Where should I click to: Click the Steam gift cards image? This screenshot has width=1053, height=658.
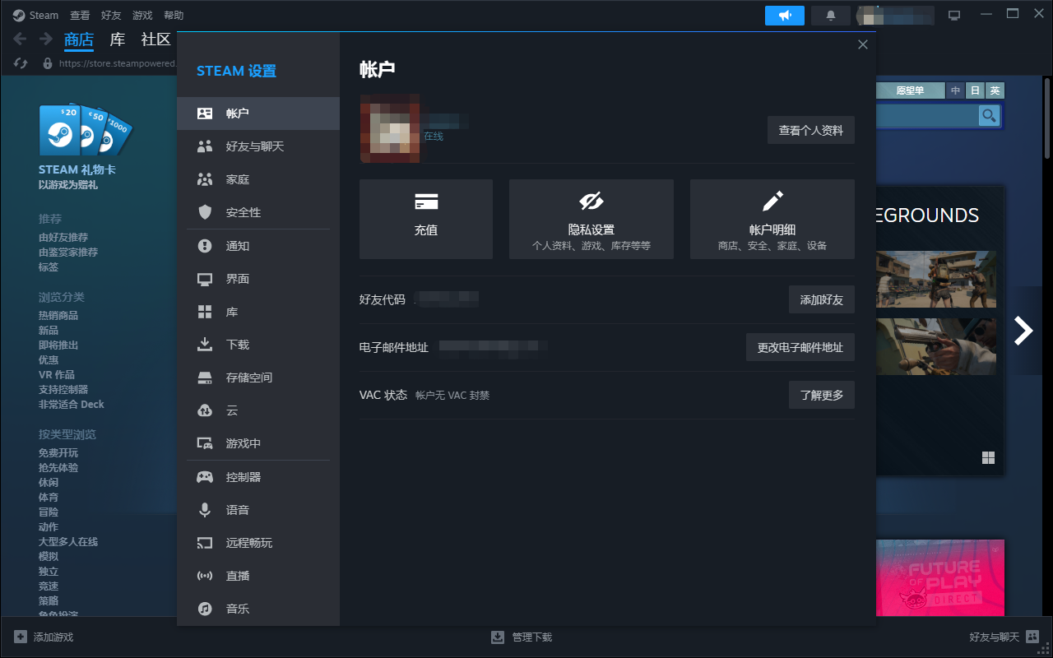[85, 130]
